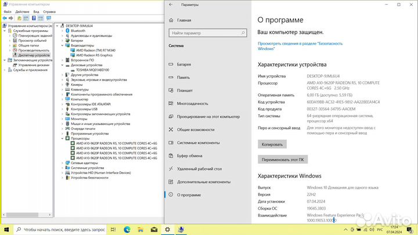The width and height of the screenshot is (418, 235).
Task: Click the Back arrow in Computer Management toolbar
Action: [5, 18]
